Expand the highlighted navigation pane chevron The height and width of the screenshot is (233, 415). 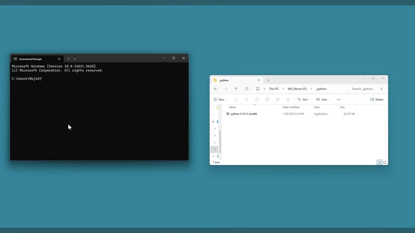pyautogui.click(x=215, y=150)
